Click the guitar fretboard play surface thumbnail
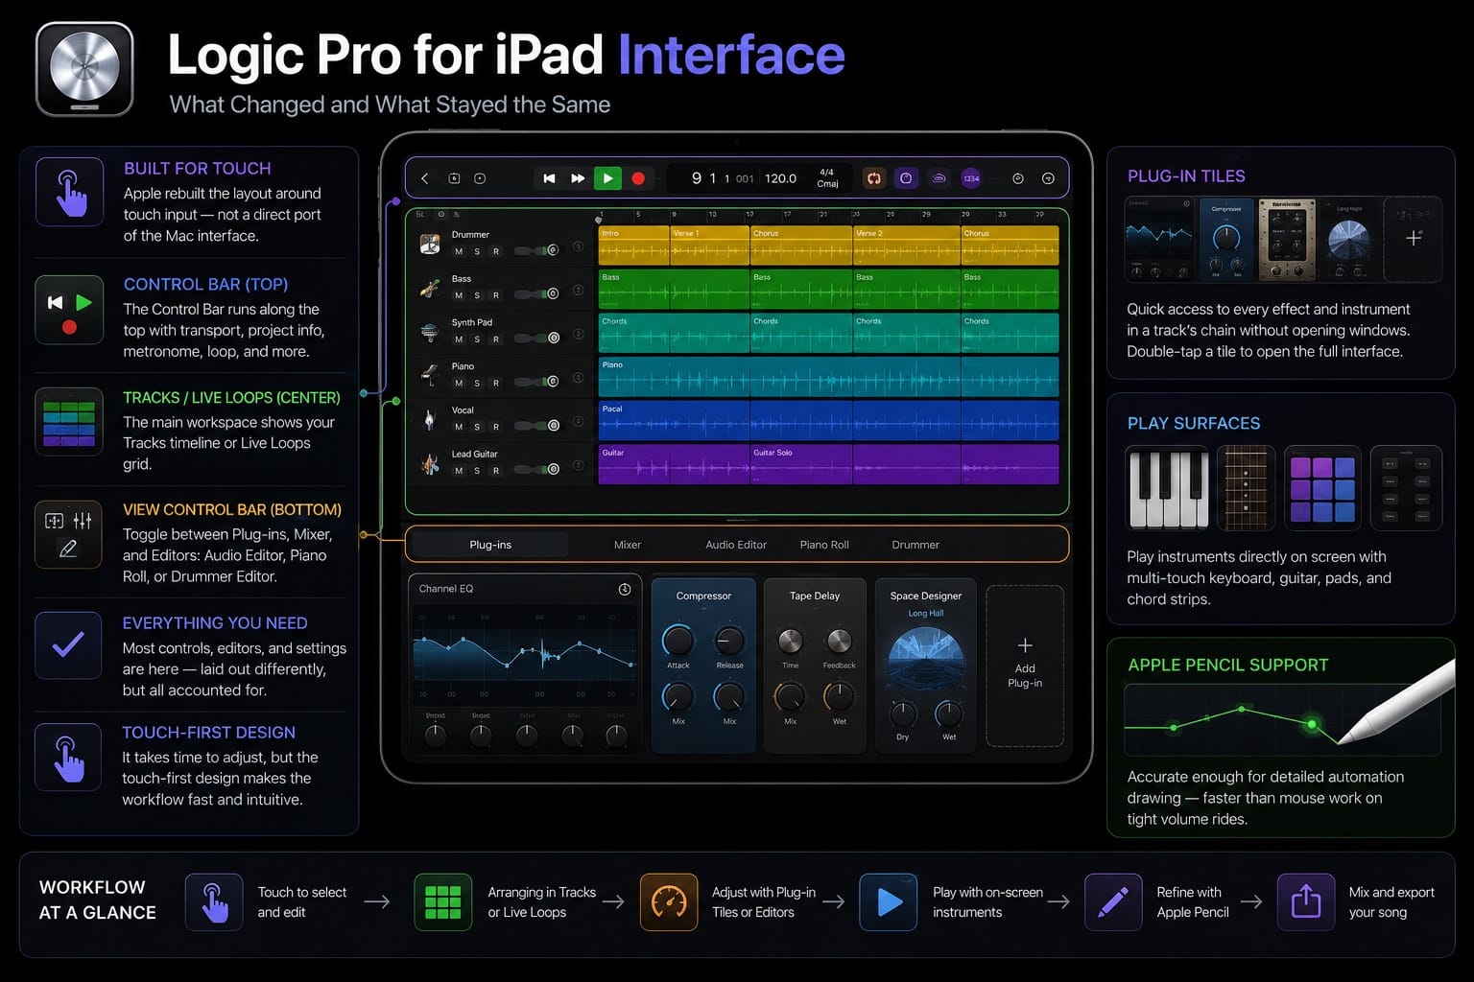Screen dimensions: 1474x982 tap(1246, 488)
